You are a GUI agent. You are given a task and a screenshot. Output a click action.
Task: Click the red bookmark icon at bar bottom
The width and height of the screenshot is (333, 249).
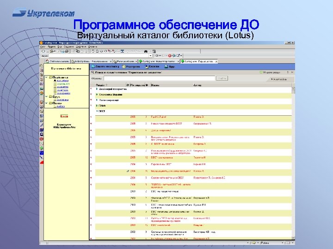[x=42, y=162]
